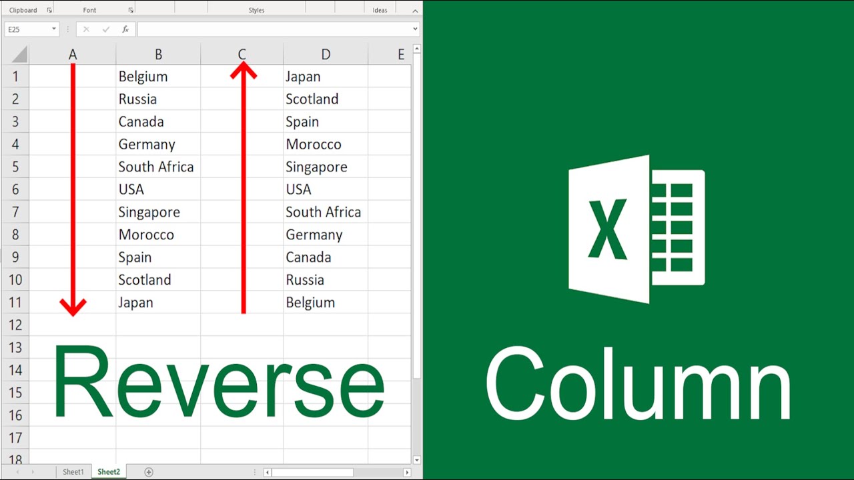
Task: Select cell containing Belgium in column D
Action: pyautogui.click(x=326, y=302)
